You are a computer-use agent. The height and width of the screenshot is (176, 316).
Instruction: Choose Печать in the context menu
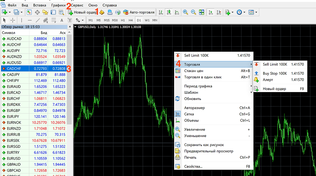pos(214,157)
